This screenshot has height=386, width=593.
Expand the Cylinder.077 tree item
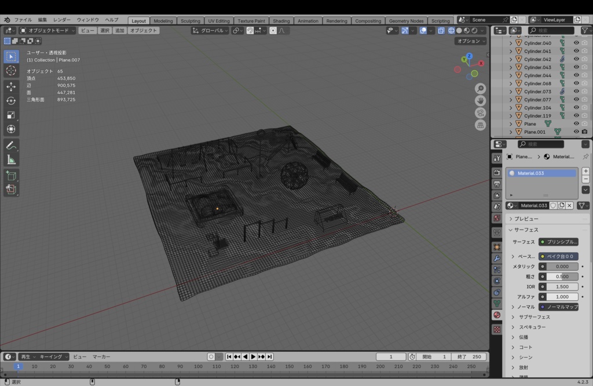click(x=511, y=100)
